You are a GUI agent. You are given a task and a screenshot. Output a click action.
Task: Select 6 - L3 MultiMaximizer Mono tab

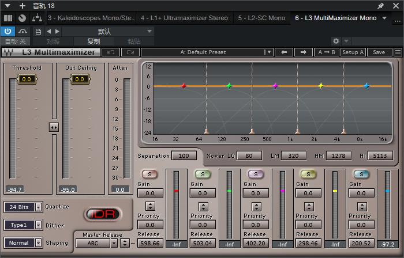click(336, 18)
